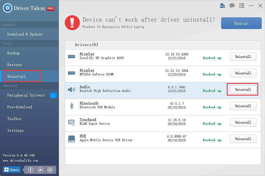This screenshot has height=176, width=265.
Task: Click version 6.0.1.7641 of Realtek audio
Action: pos(177,87)
